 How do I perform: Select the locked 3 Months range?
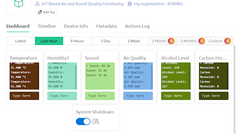pyautogui.click(x=191, y=41)
